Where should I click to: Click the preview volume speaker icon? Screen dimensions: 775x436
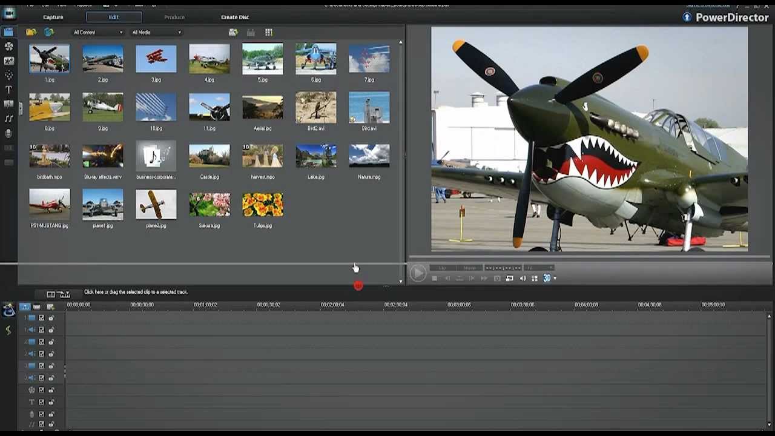coord(523,279)
